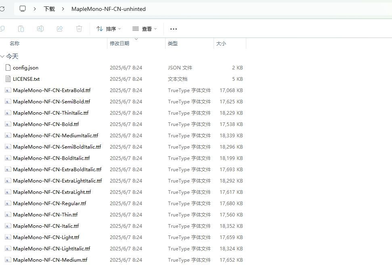392x271 pixels.
Task: Click the 18,339 KB size value
Action: coord(231,136)
